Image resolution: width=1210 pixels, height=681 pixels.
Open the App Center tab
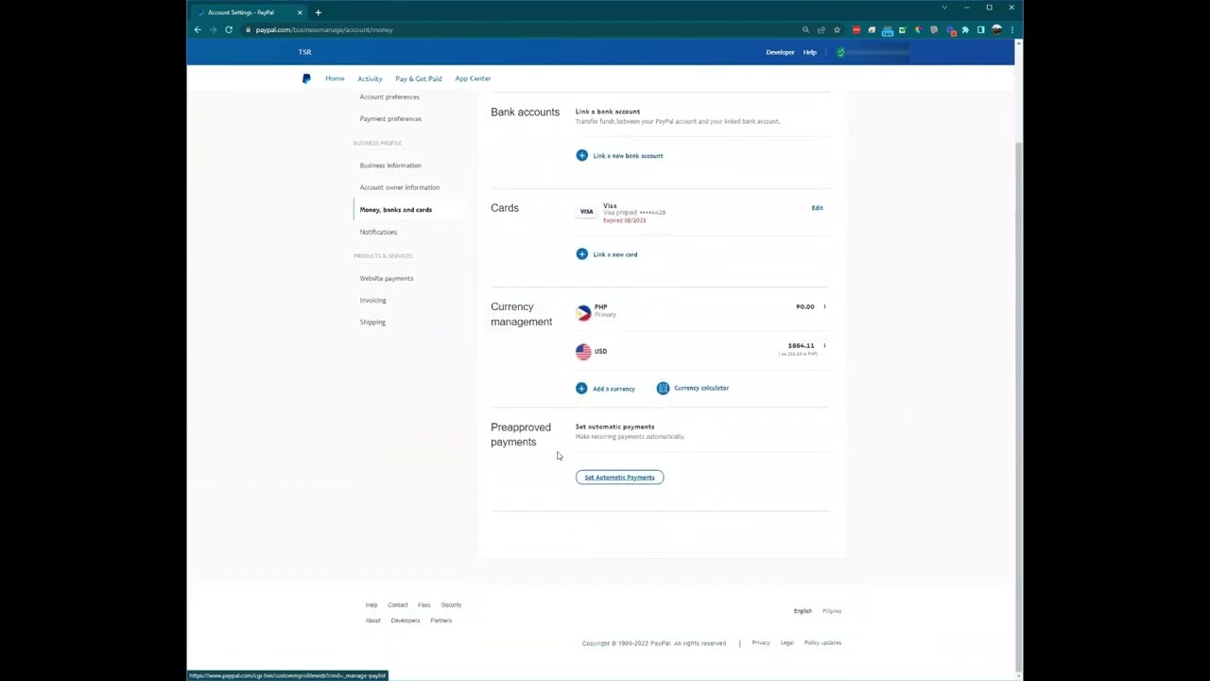[x=473, y=79]
